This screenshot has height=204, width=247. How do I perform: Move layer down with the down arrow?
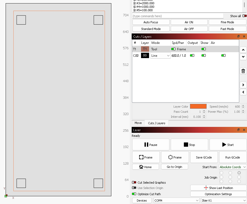click(x=243, y=56)
